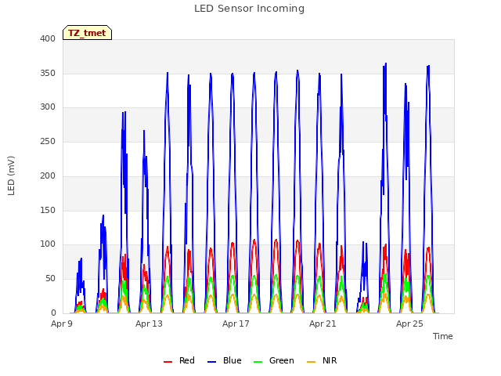Click the Apr 21 x-axis label
Screen dimensions: 501x376
(323, 324)
